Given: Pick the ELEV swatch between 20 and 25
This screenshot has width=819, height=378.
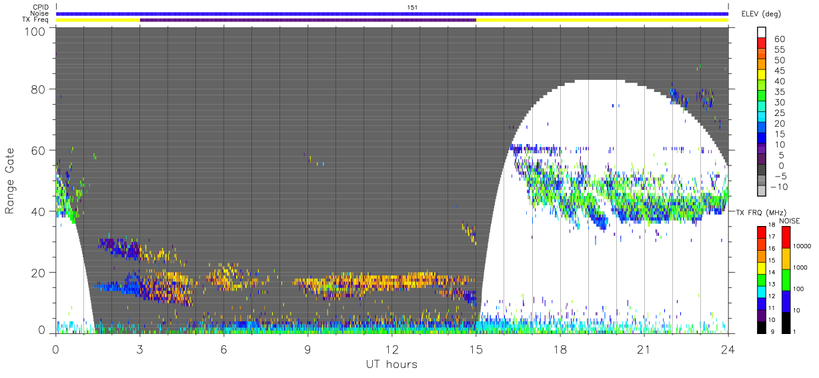Looking at the screenshot, I should coord(762,118).
